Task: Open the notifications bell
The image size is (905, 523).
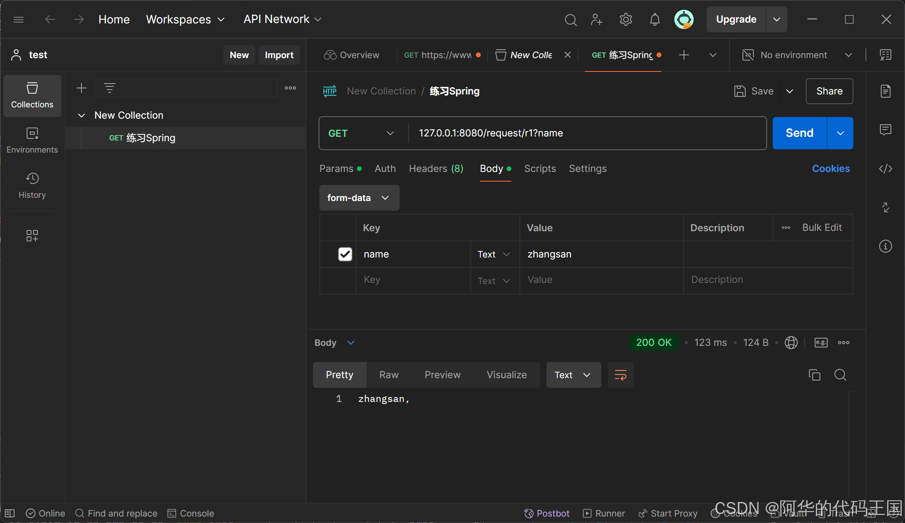Action: click(655, 19)
